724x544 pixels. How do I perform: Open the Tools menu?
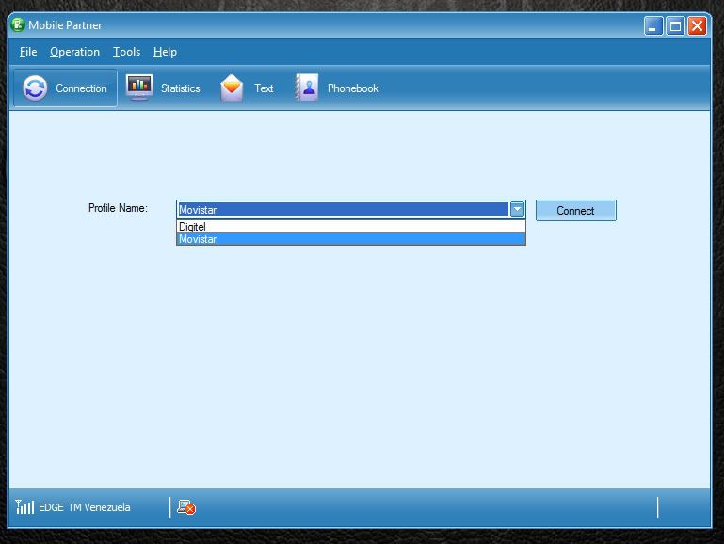(126, 52)
